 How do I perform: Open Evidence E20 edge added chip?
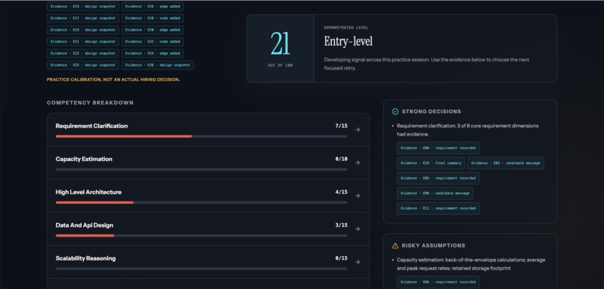pos(153,30)
